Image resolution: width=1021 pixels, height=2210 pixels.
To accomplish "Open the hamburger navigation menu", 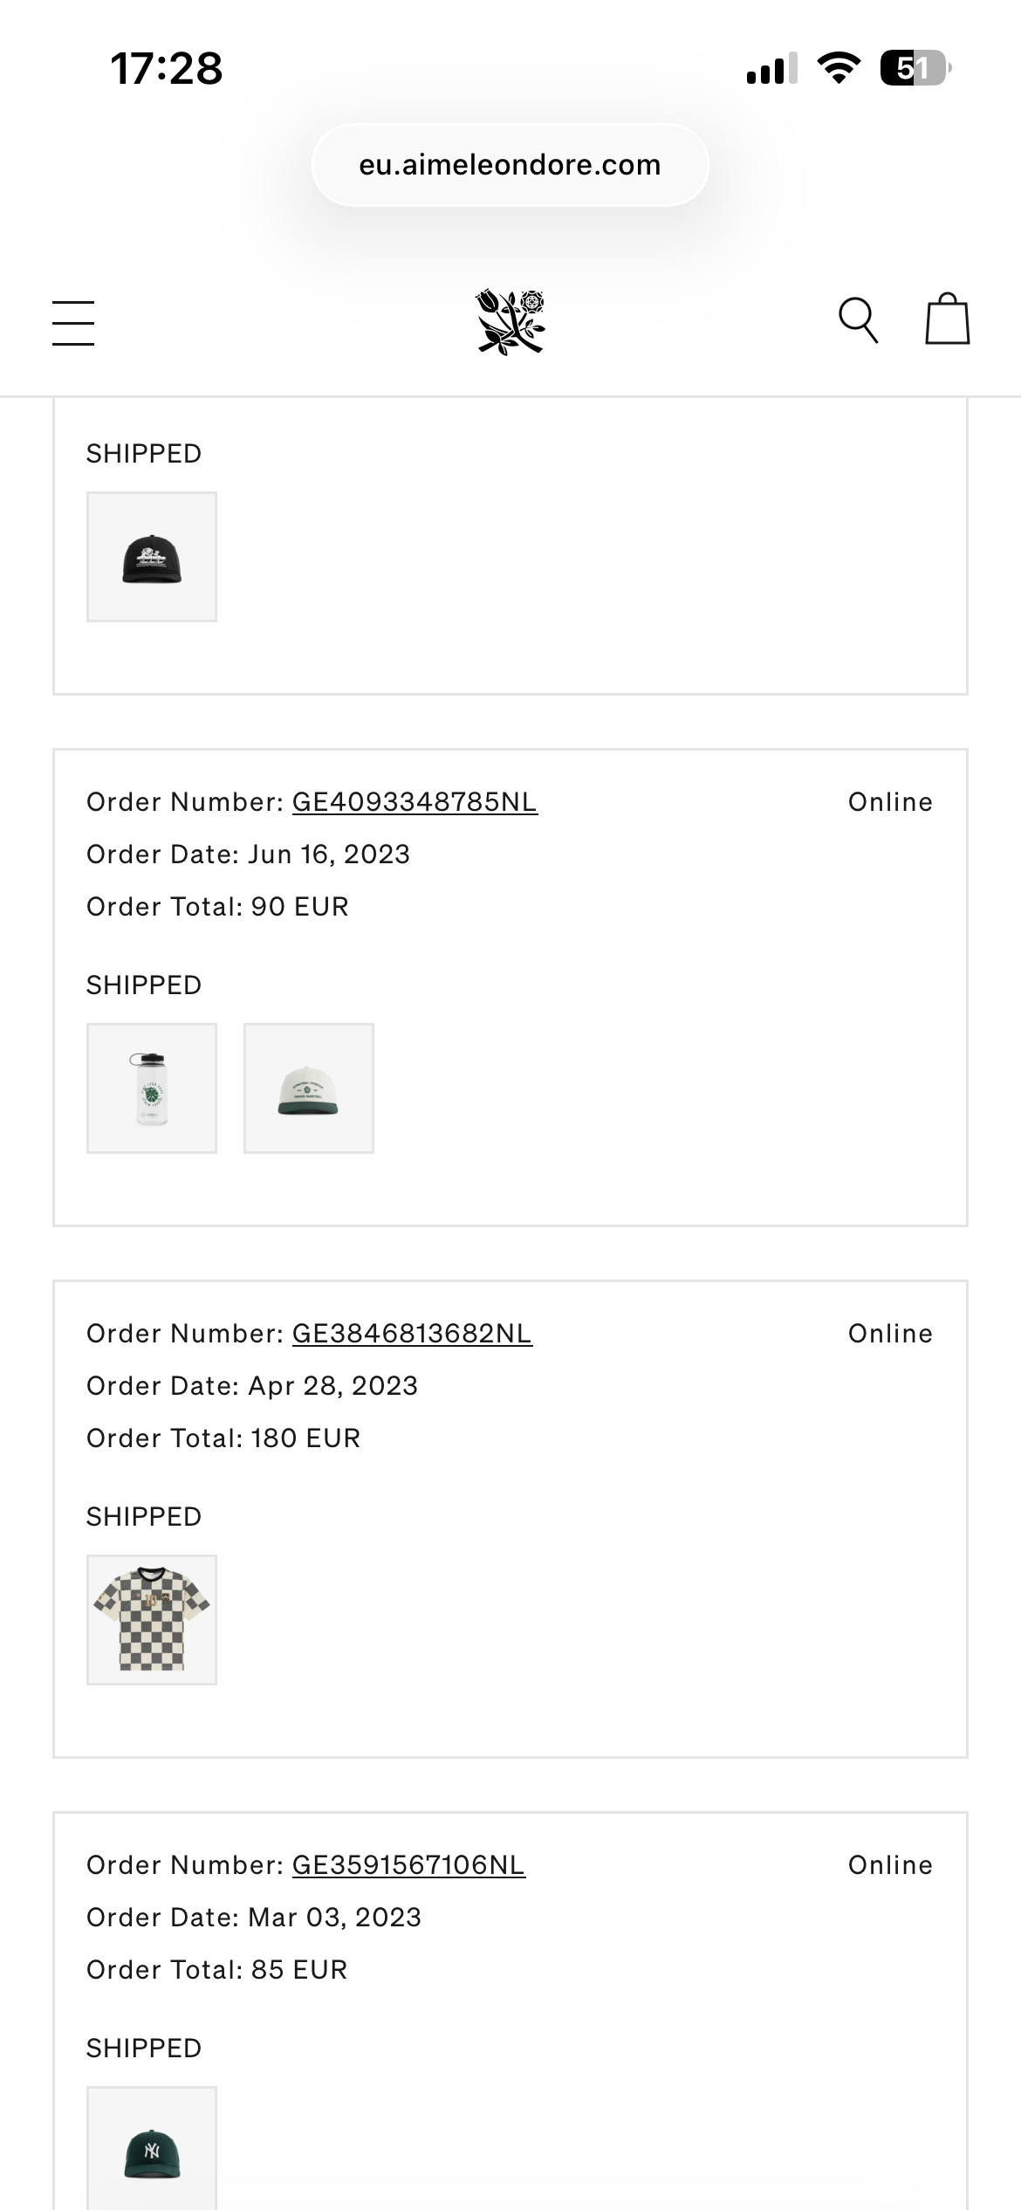I will 73,323.
